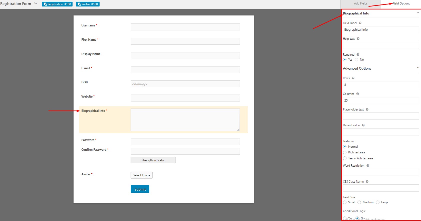Choose Small field size
The width and height of the screenshot is (421, 221).
(x=345, y=202)
